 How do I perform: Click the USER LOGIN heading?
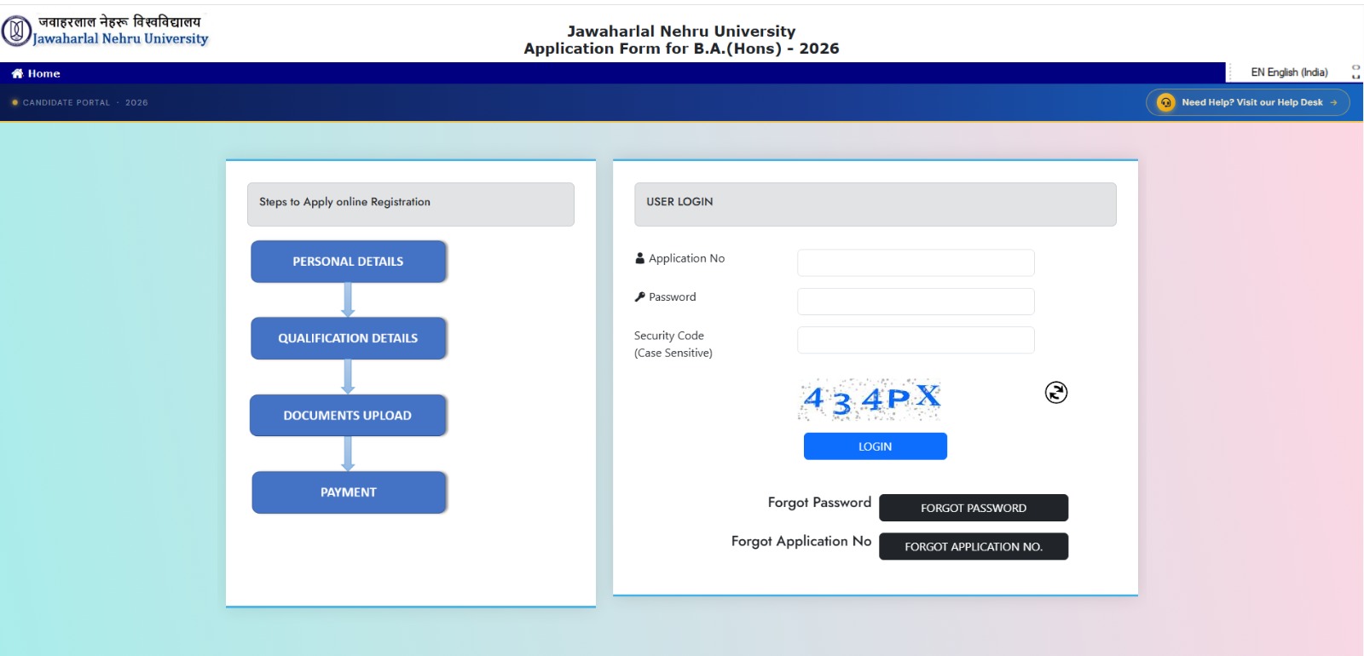[x=679, y=202]
